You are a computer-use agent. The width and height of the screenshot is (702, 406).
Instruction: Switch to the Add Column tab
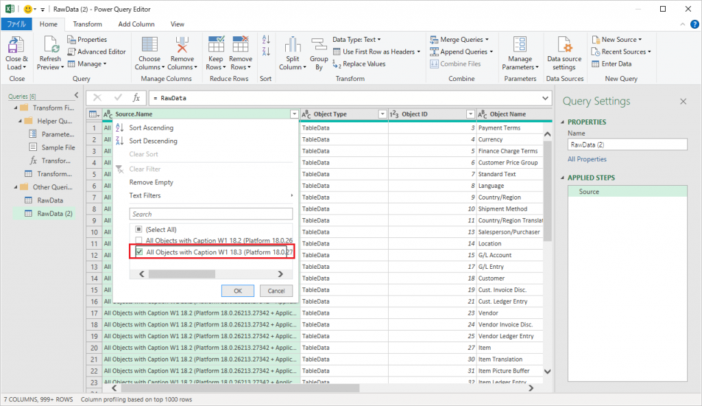pyautogui.click(x=136, y=24)
